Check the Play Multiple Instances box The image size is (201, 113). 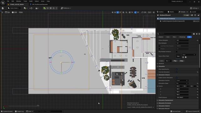point(177,51)
